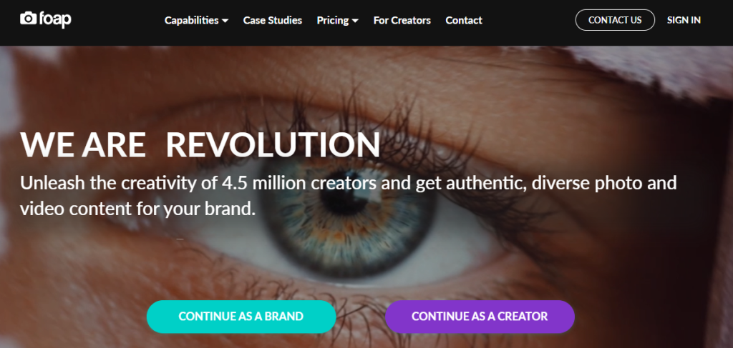Click the words WE ARE in the headline
This screenshot has width=733, height=348.
(x=83, y=145)
